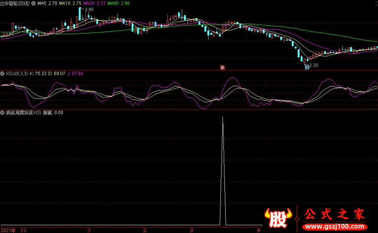Click the white 探底 spike peak
This screenshot has height=233, width=378.
[x=223, y=118]
